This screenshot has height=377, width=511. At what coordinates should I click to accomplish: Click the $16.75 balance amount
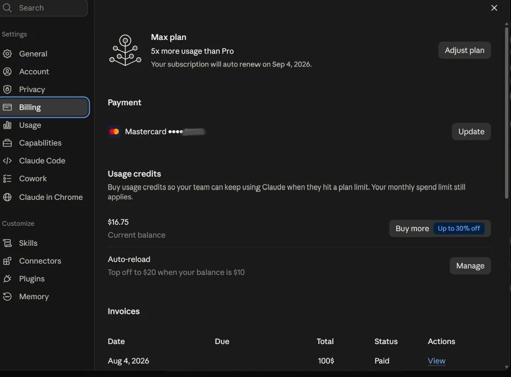pyautogui.click(x=118, y=222)
